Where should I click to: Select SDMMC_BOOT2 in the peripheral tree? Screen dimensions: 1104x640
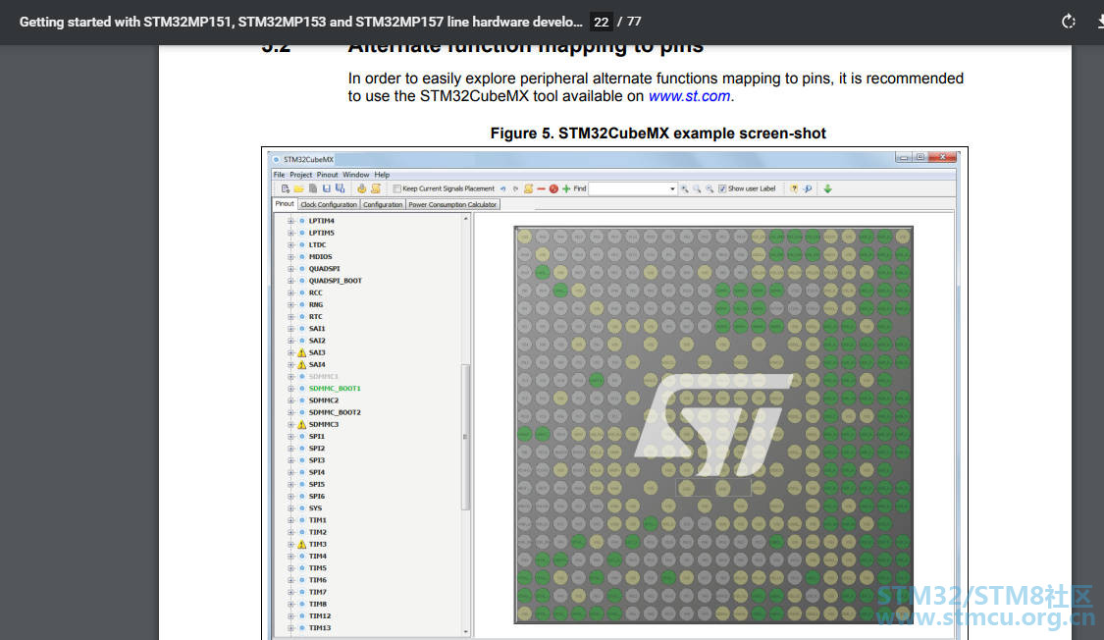pos(335,412)
